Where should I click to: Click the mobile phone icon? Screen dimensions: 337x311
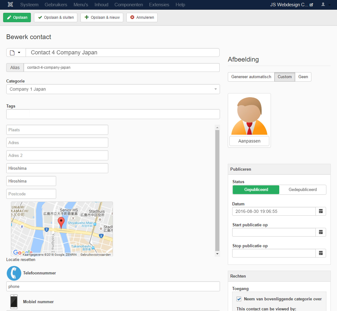click(14, 302)
